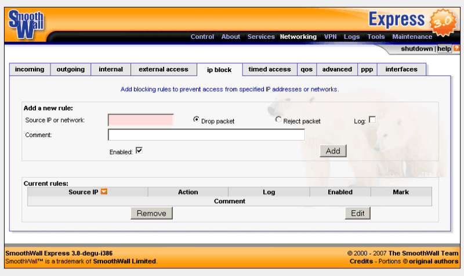The width and height of the screenshot is (464, 276).
Task: Click the SmoothWall Limited link
Action: click(125, 261)
